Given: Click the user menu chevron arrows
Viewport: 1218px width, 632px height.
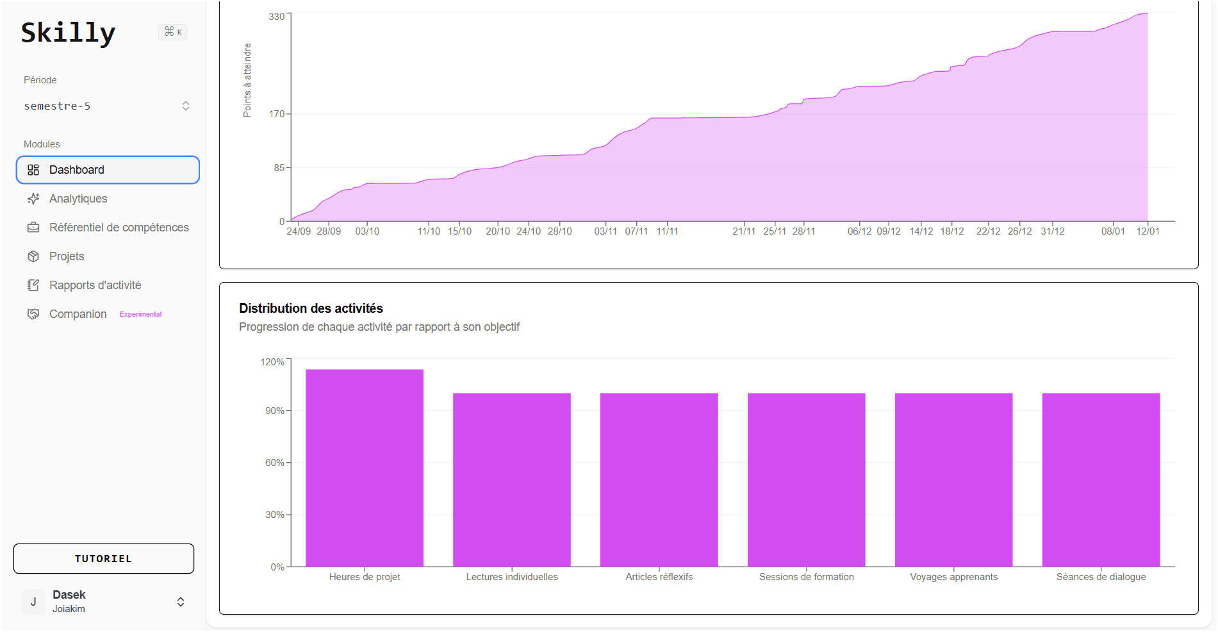Looking at the screenshot, I should 181,602.
